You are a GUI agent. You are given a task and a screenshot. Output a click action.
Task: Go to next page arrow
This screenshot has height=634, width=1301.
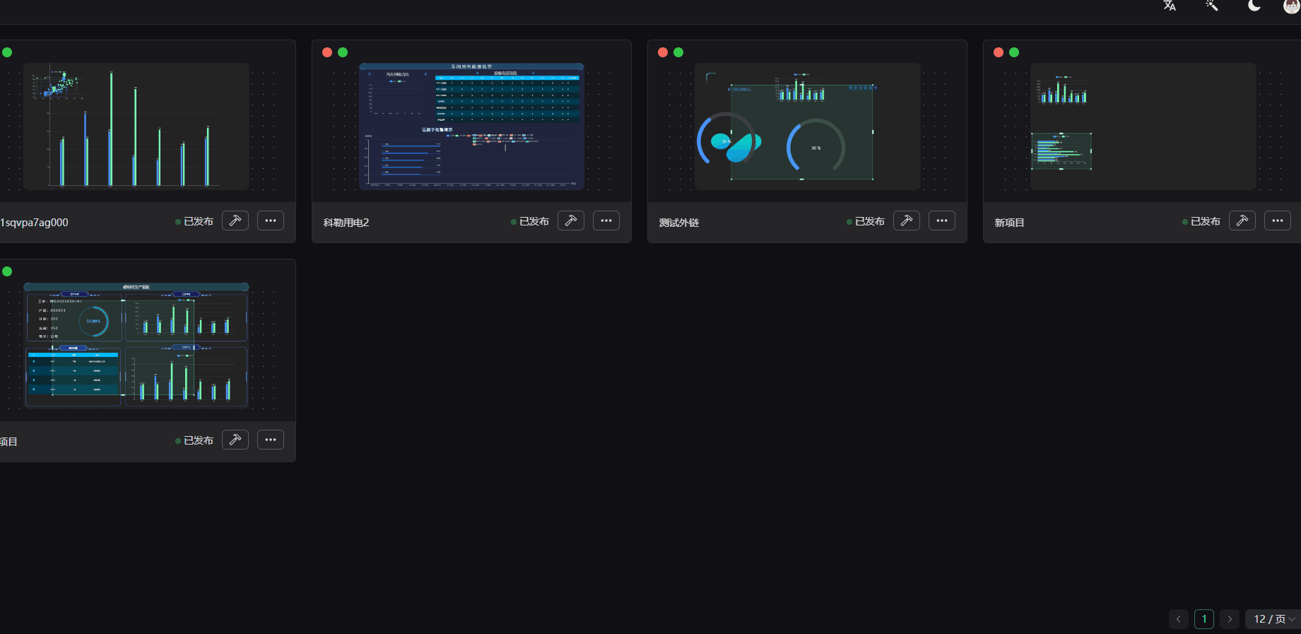click(x=1230, y=619)
